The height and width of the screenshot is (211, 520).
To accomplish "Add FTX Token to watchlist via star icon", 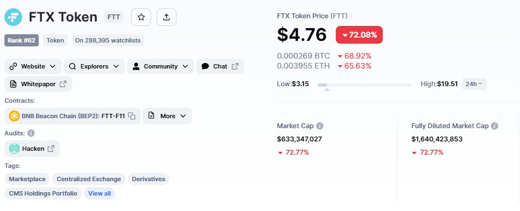I will pos(141,17).
